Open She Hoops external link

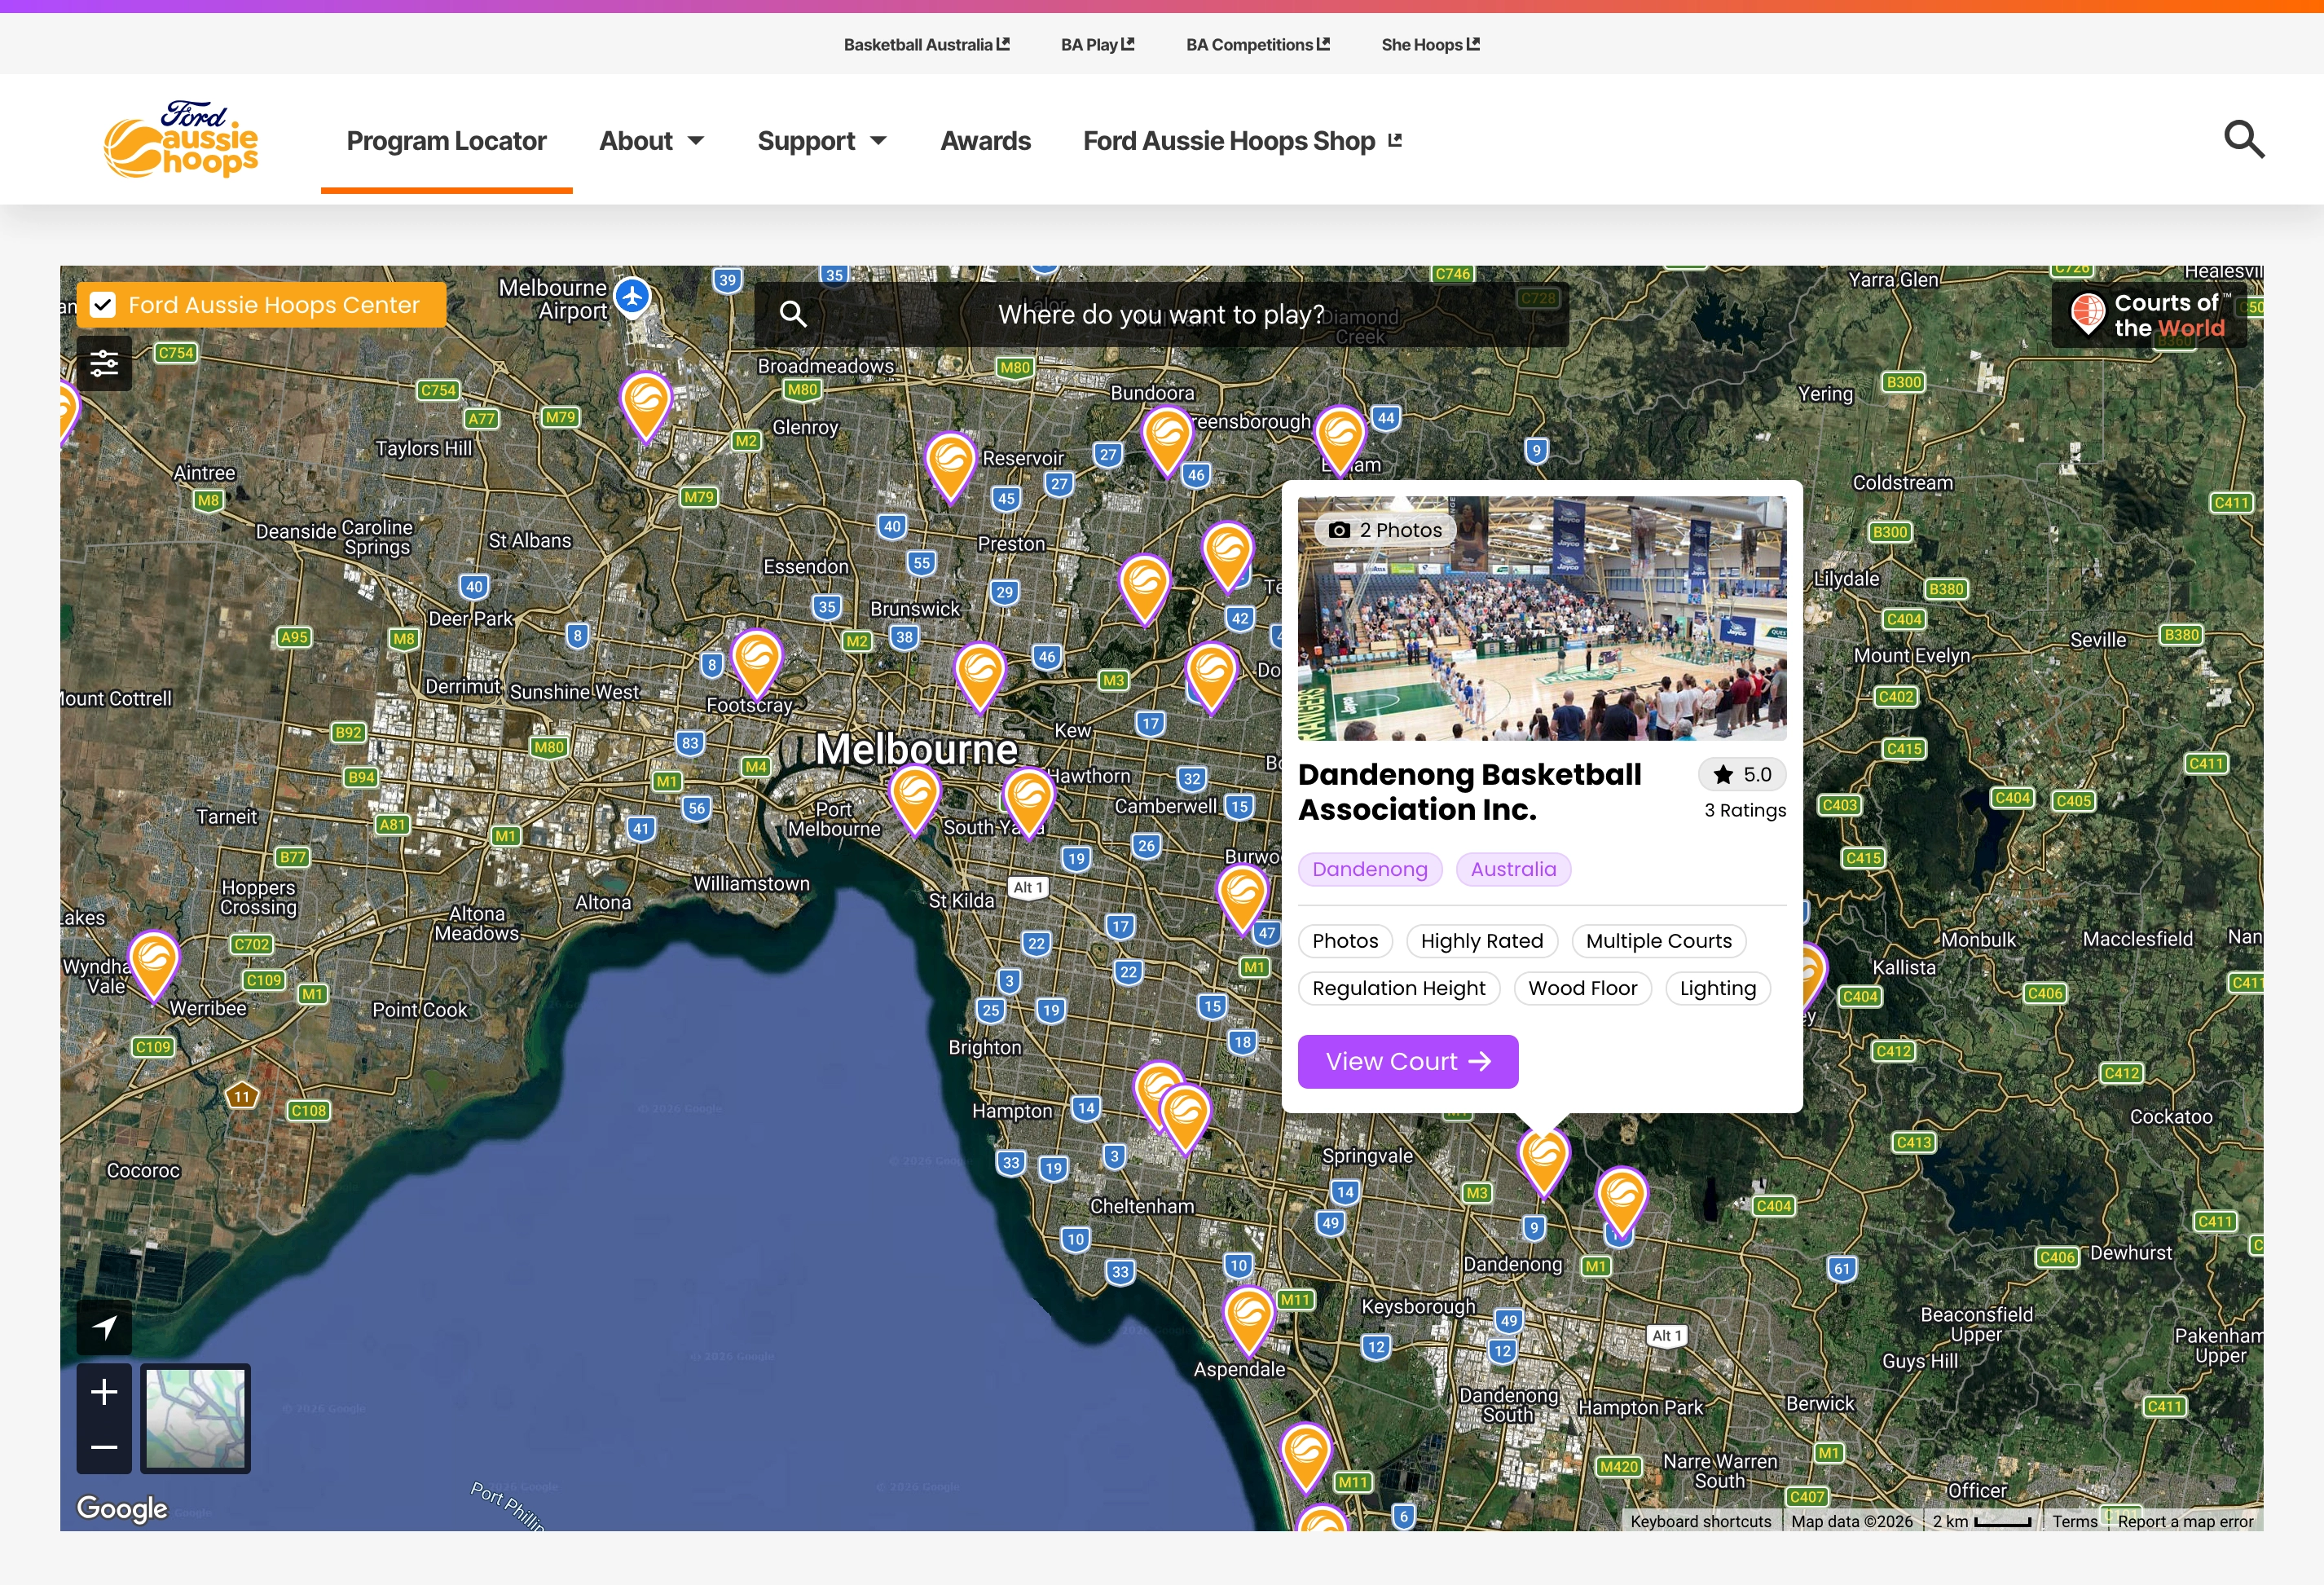click(x=1430, y=45)
